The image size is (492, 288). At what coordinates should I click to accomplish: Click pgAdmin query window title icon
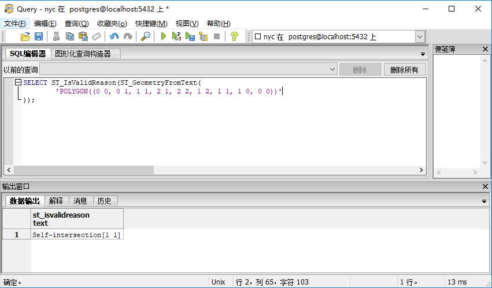(x=9, y=9)
